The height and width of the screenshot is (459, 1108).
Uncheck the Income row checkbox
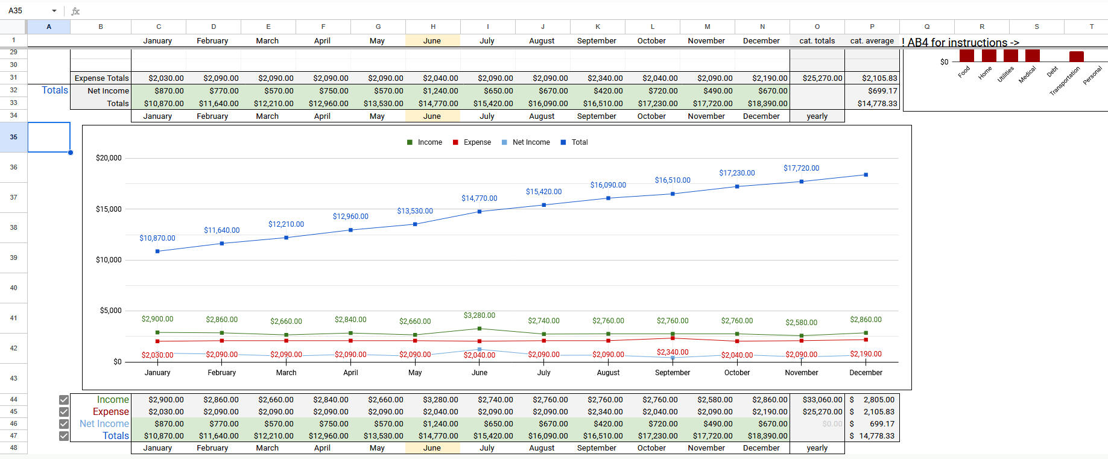coord(64,400)
